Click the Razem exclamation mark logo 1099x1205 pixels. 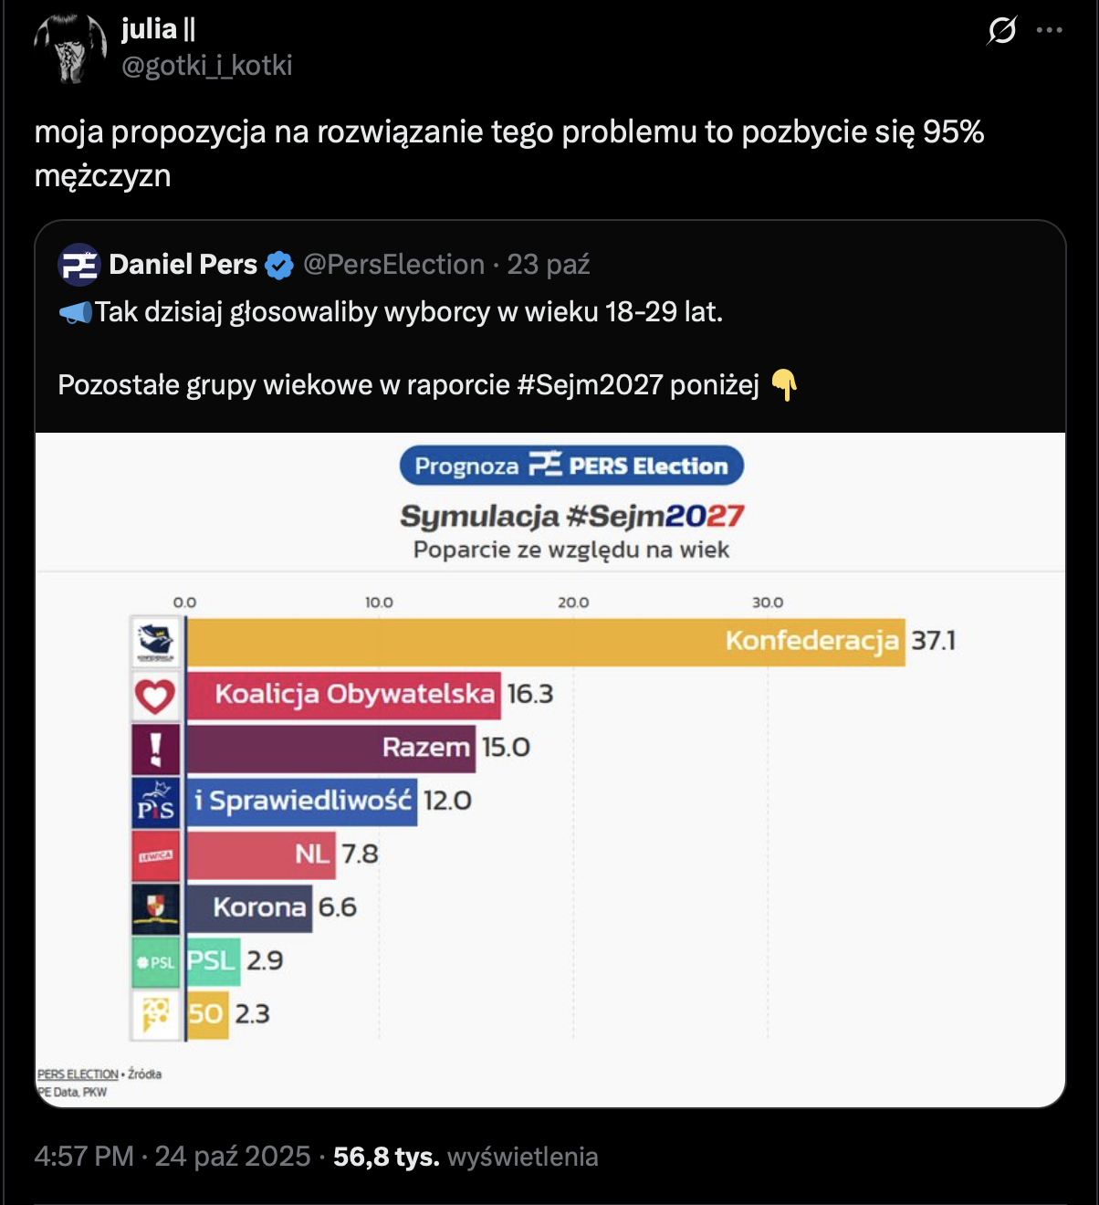coord(155,749)
